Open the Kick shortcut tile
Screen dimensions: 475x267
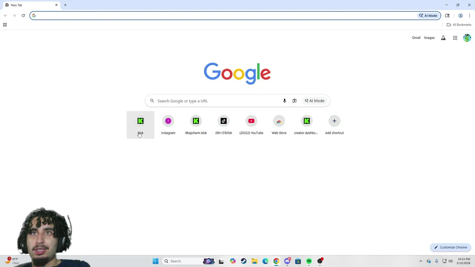140,125
